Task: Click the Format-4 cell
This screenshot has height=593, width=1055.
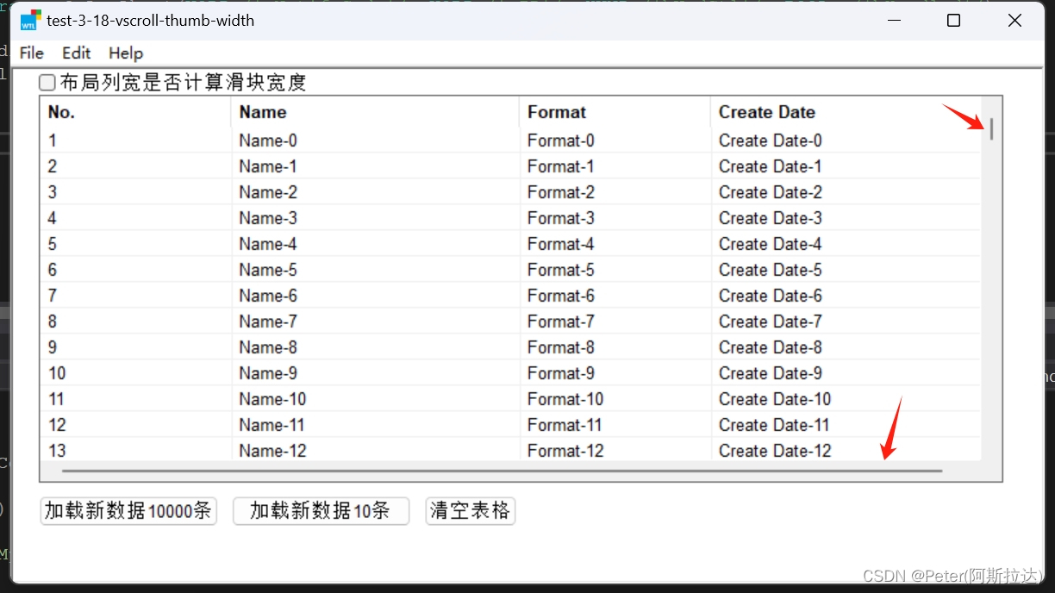Action: 616,244
